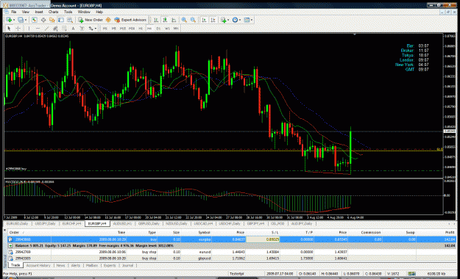460x279 pixels.
Task: Zoom in on the chart
Action: point(184,20)
